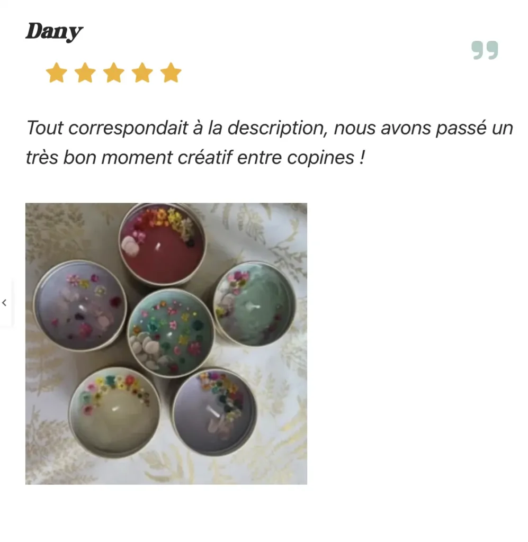
Task: Open the candle photo thumbnail
Action: pos(166,344)
